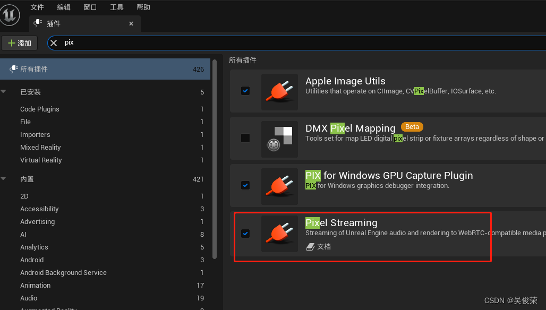Open the 窗口 menu
Screen dimensions: 546x310
click(90, 7)
